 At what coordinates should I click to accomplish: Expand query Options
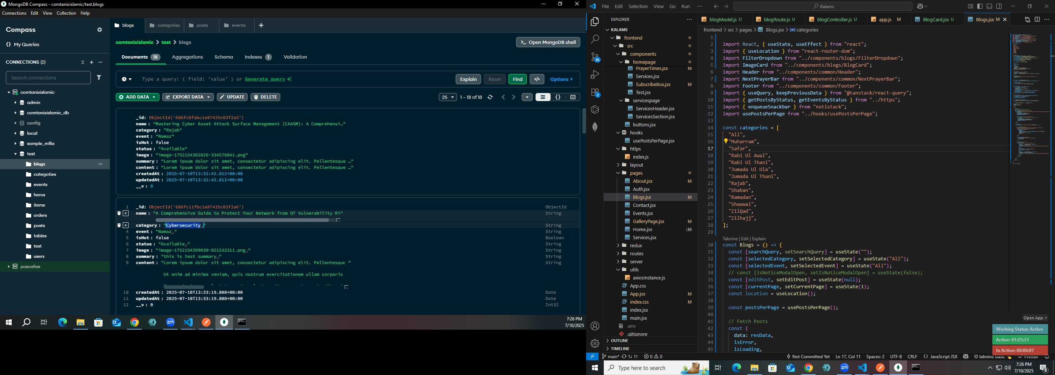point(562,79)
